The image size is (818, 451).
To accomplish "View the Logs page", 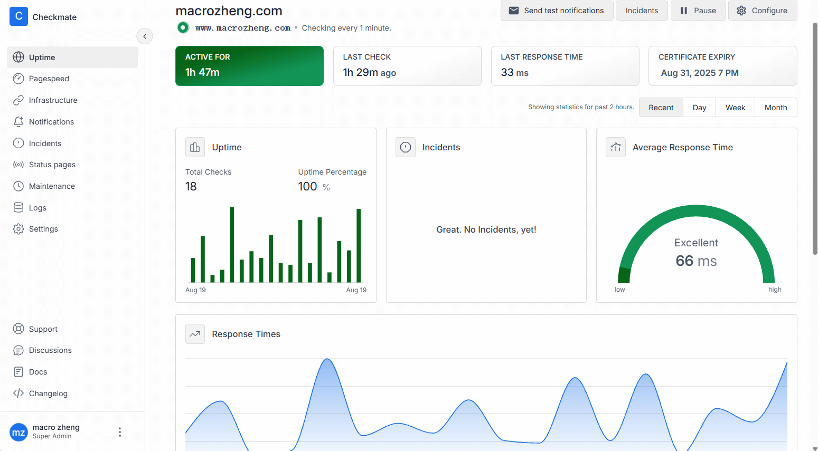I will click(x=37, y=208).
